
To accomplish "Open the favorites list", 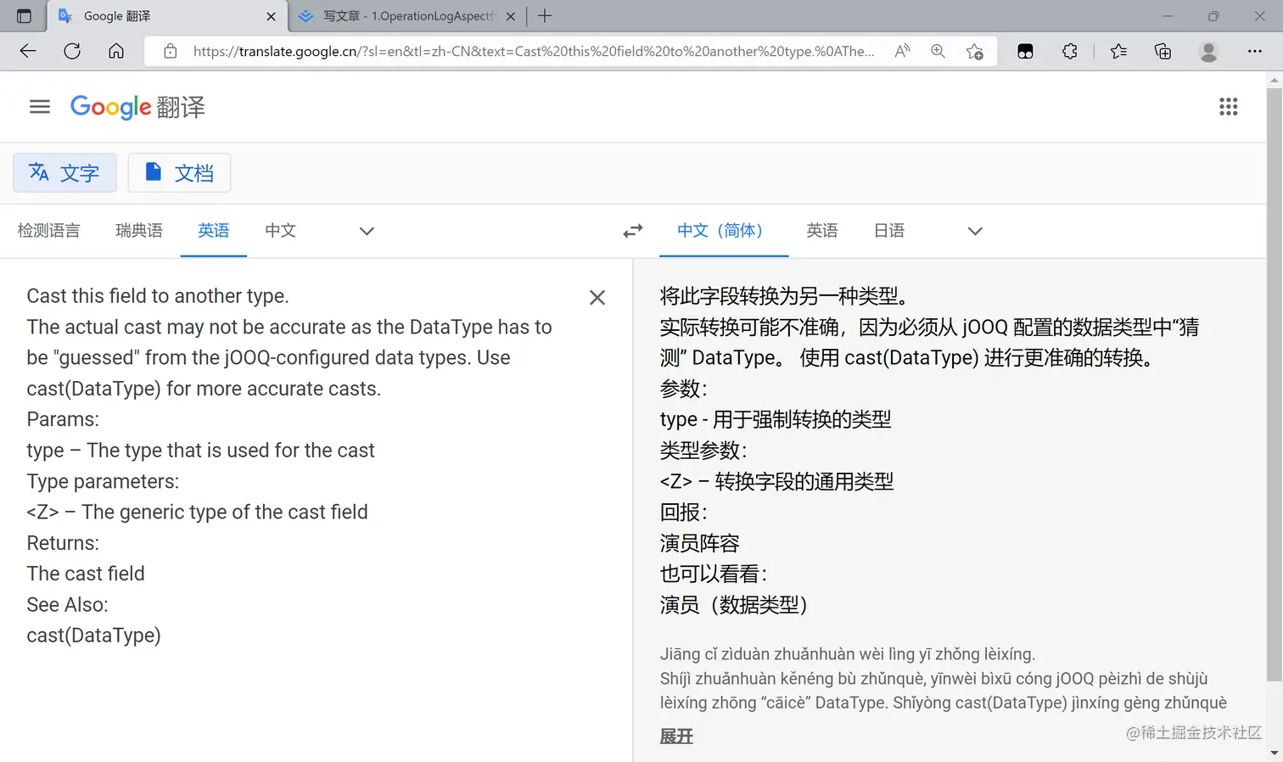I will coord(1118,51).
